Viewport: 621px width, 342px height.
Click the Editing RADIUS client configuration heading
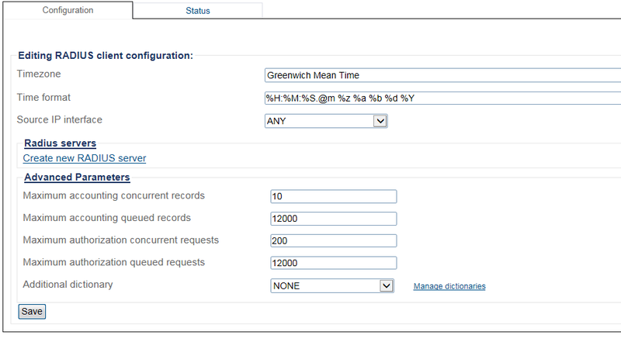(105, 56)
